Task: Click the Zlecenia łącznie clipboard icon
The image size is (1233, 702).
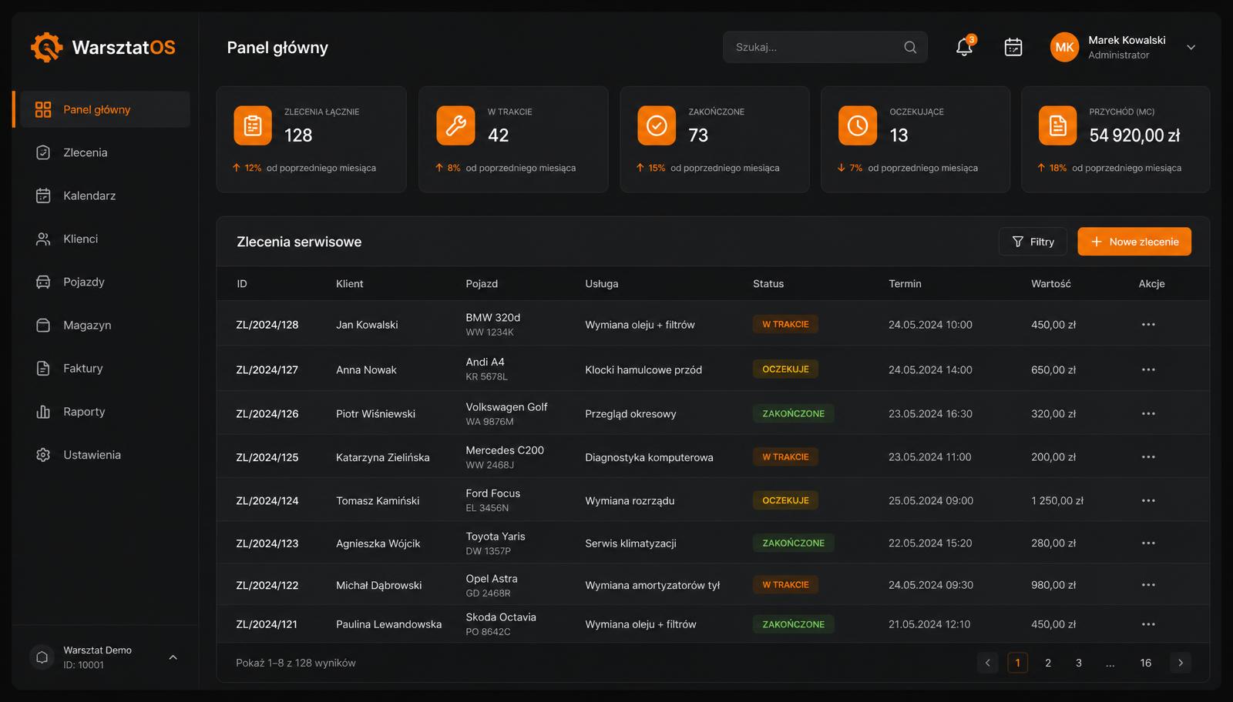Action: (x=253, y=125)
